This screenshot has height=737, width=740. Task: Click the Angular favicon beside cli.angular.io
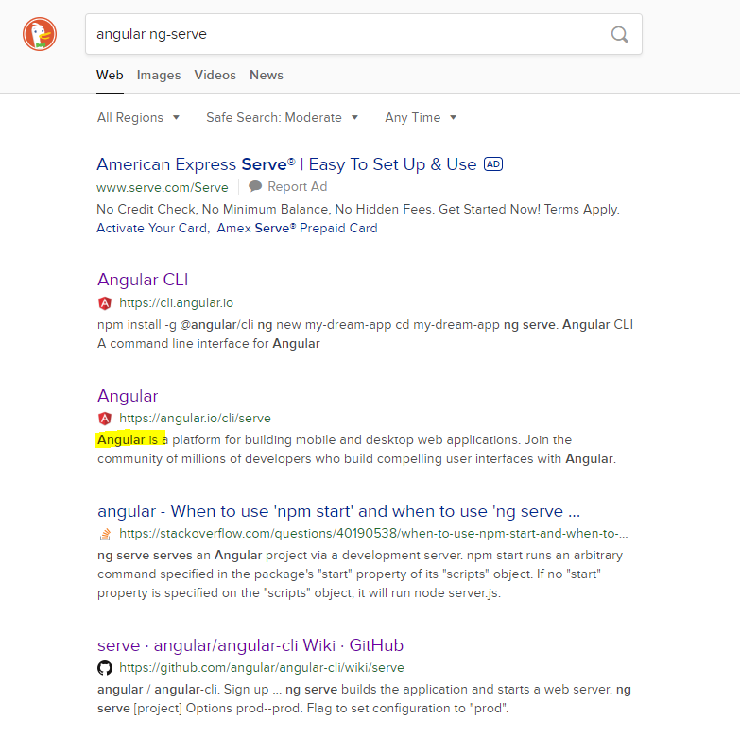coord(105,303)
